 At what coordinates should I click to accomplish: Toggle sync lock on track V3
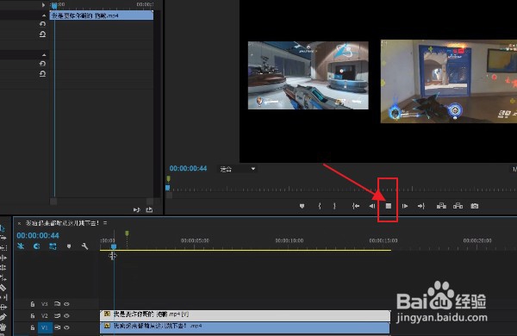[57, 304]
